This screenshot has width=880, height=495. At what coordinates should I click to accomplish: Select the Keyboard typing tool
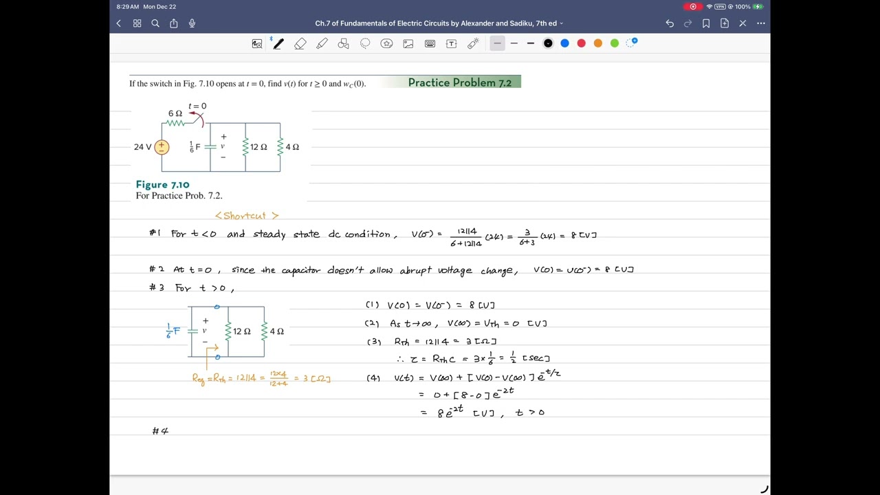click(430, 43)
